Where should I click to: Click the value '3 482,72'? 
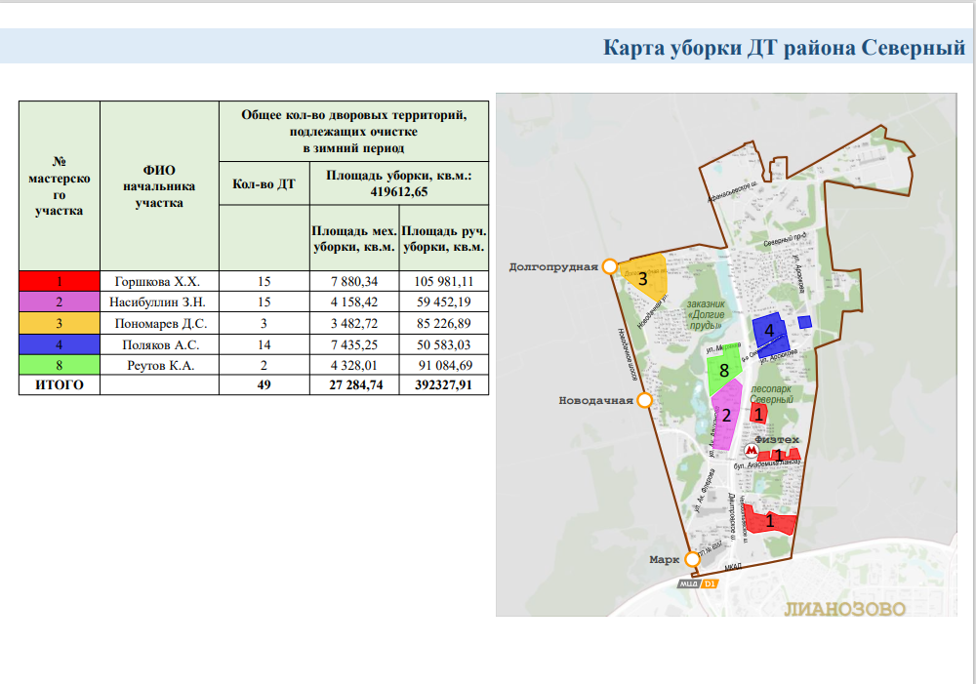coord(354,324)
